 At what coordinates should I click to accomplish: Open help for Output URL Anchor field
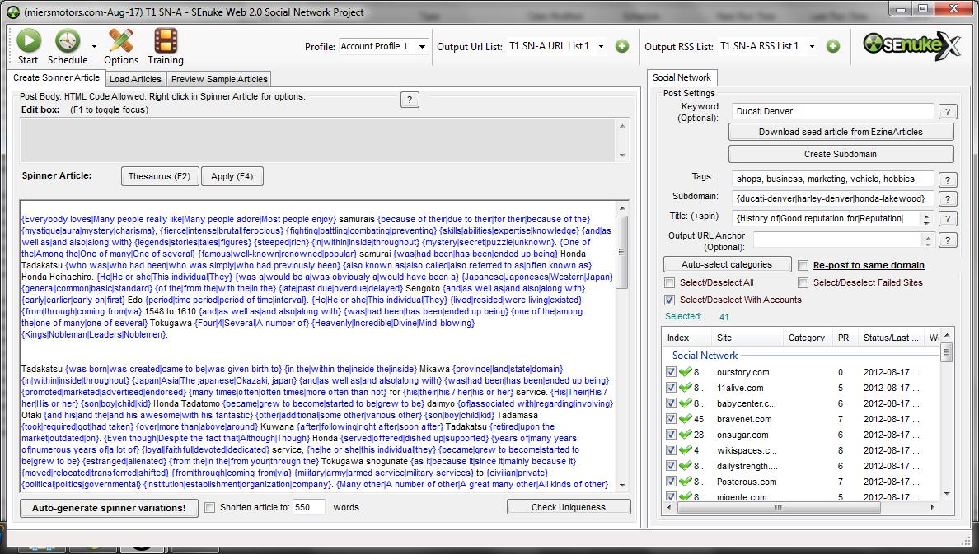coord(947,240)
